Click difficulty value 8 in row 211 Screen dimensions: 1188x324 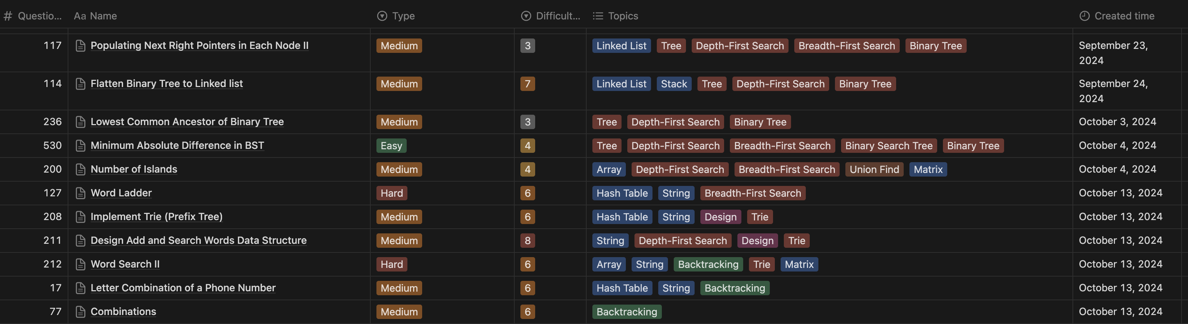(x=528, y=241)
